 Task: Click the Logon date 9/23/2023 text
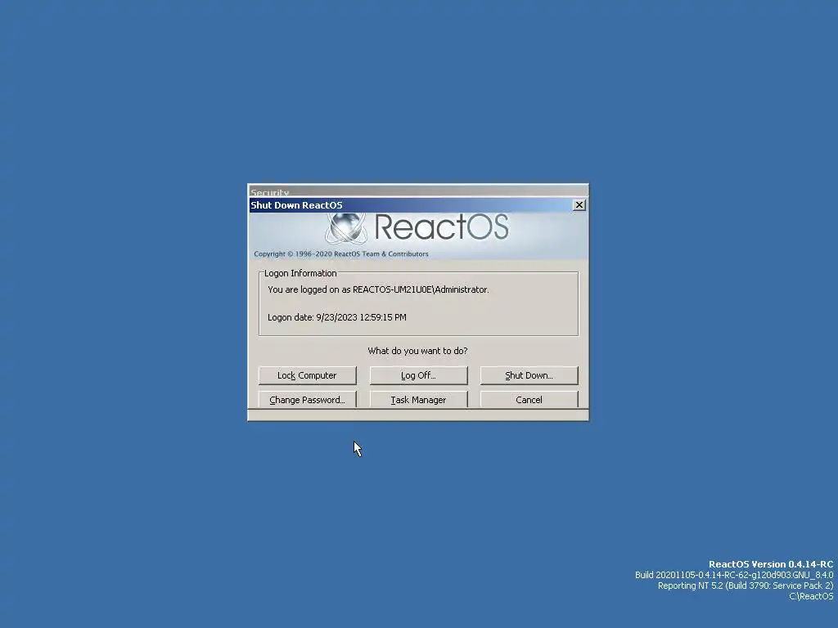click(336, 317)
